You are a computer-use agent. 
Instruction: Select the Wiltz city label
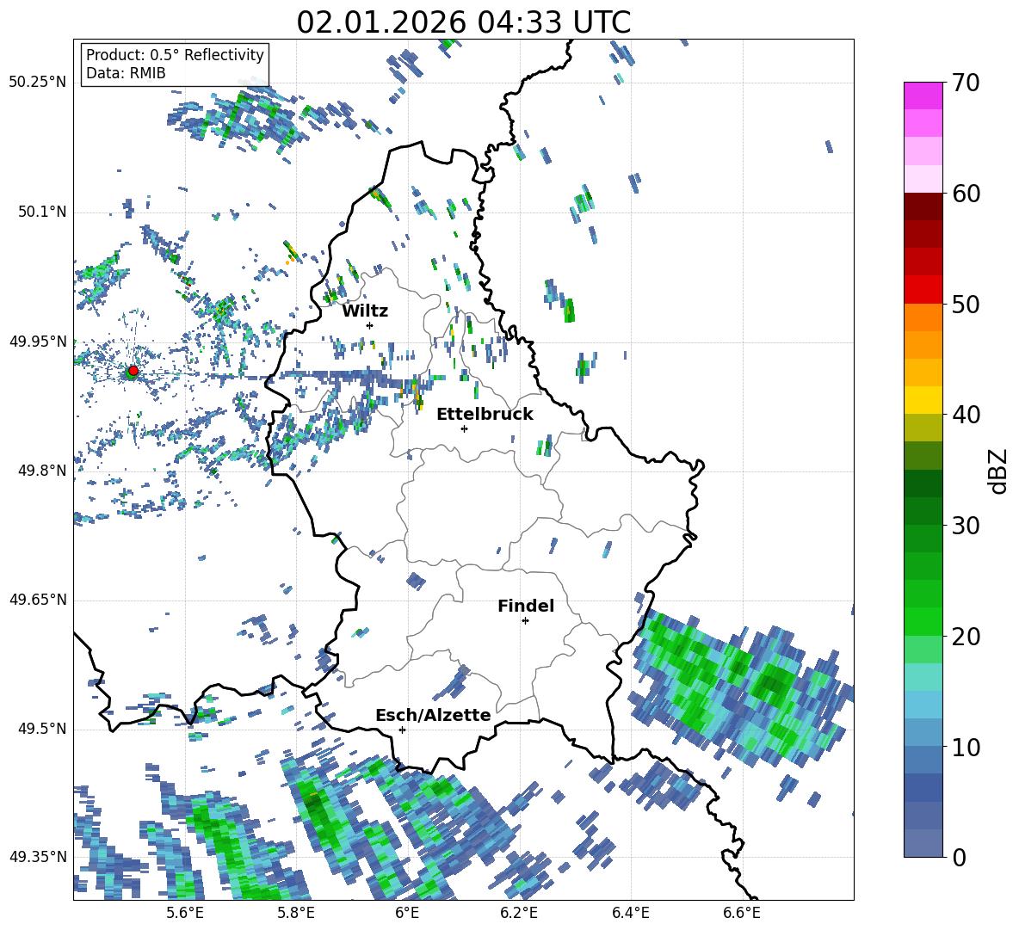tap(365, 311)
